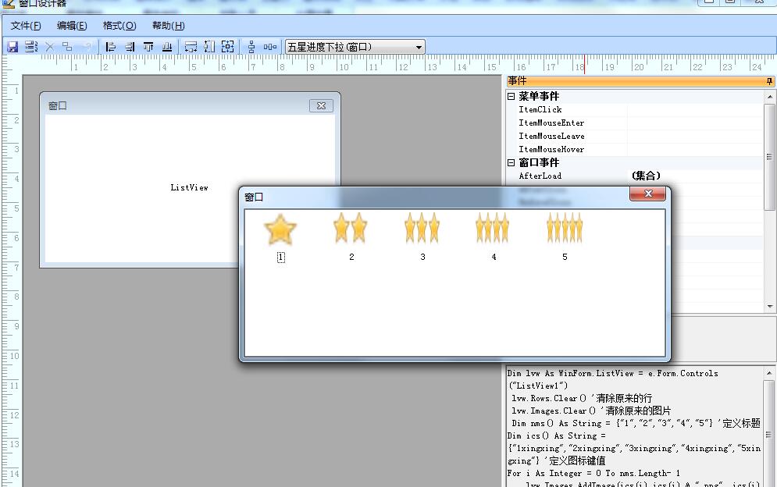Image resolution: width=777 pixels, height=487 pixels.
Task: Make selected controls the same height
Action: 209,47
